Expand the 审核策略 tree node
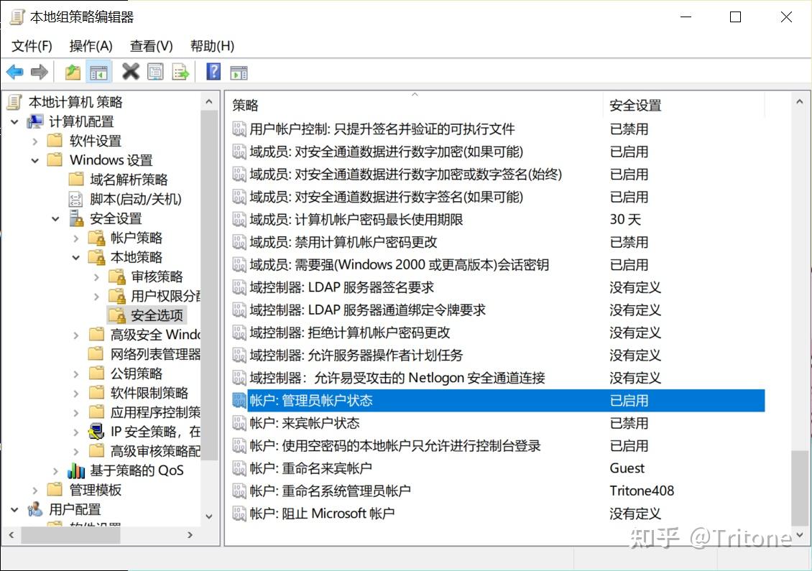 [x=96, y=277]
